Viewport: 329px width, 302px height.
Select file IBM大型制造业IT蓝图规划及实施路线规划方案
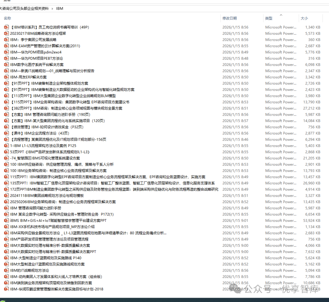pos(48,264)
